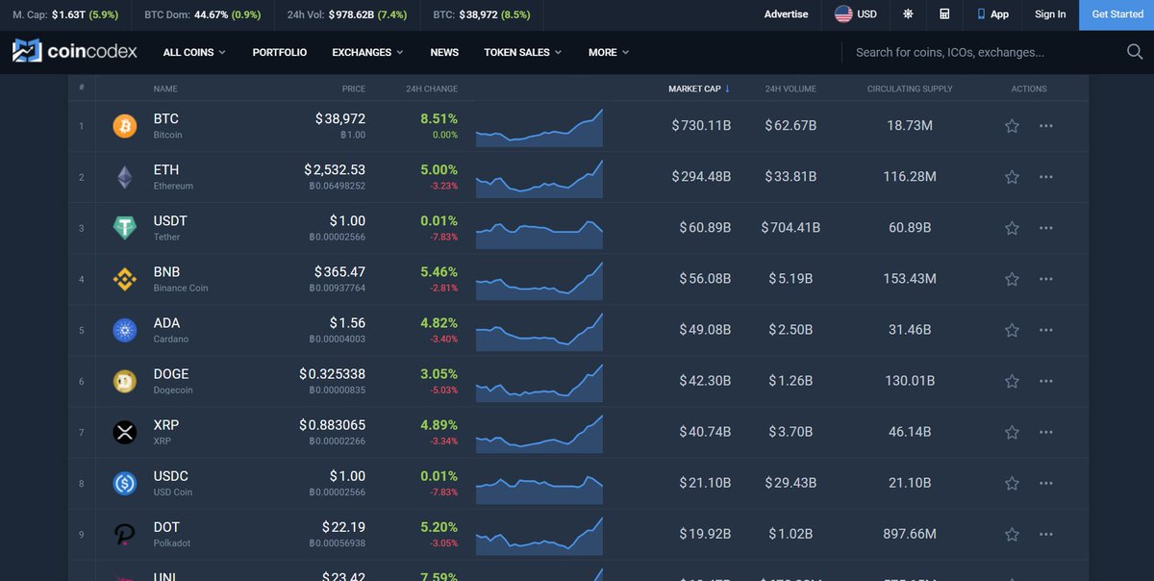Star DOT to add to favorites
1154x581 pixels.
(x=1012, y=534)
